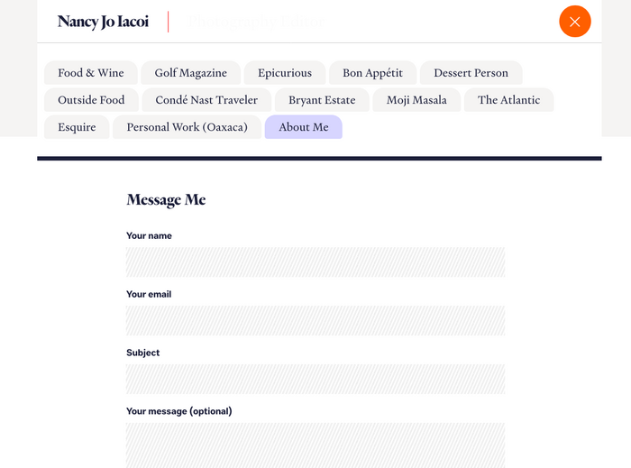Select the Golf Magazine tab
631x468 pixels.
[x=190, y=73]
